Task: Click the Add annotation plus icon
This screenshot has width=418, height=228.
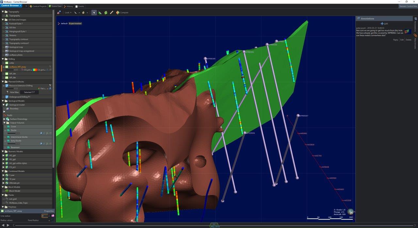Action: click(382, 23)
